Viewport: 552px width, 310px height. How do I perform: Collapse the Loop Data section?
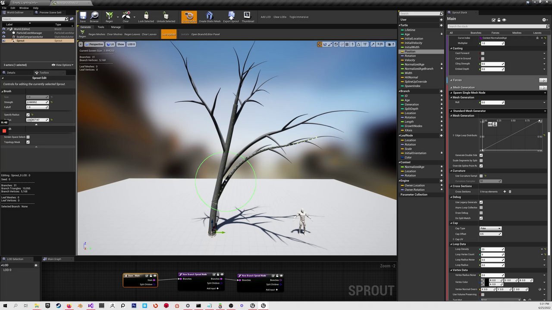(x=452, y=244)
